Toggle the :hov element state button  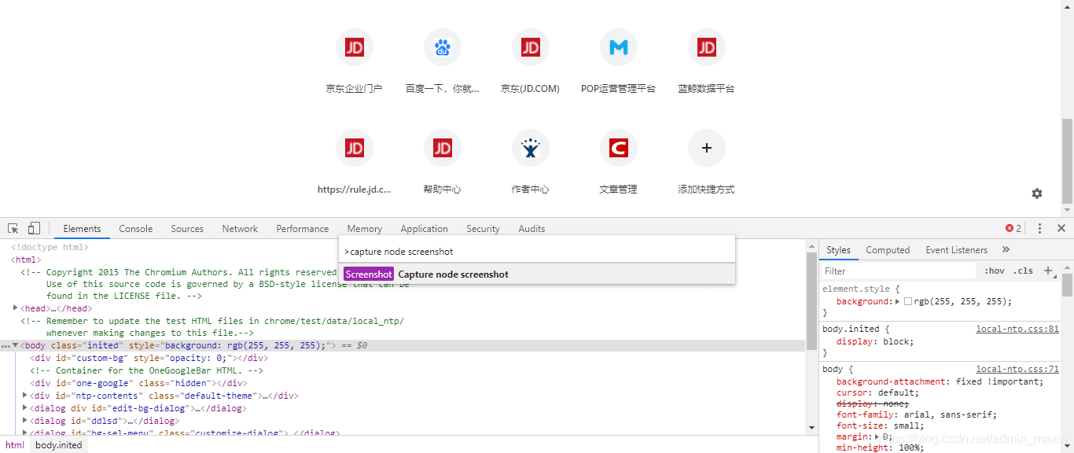[x=995, y=271]
